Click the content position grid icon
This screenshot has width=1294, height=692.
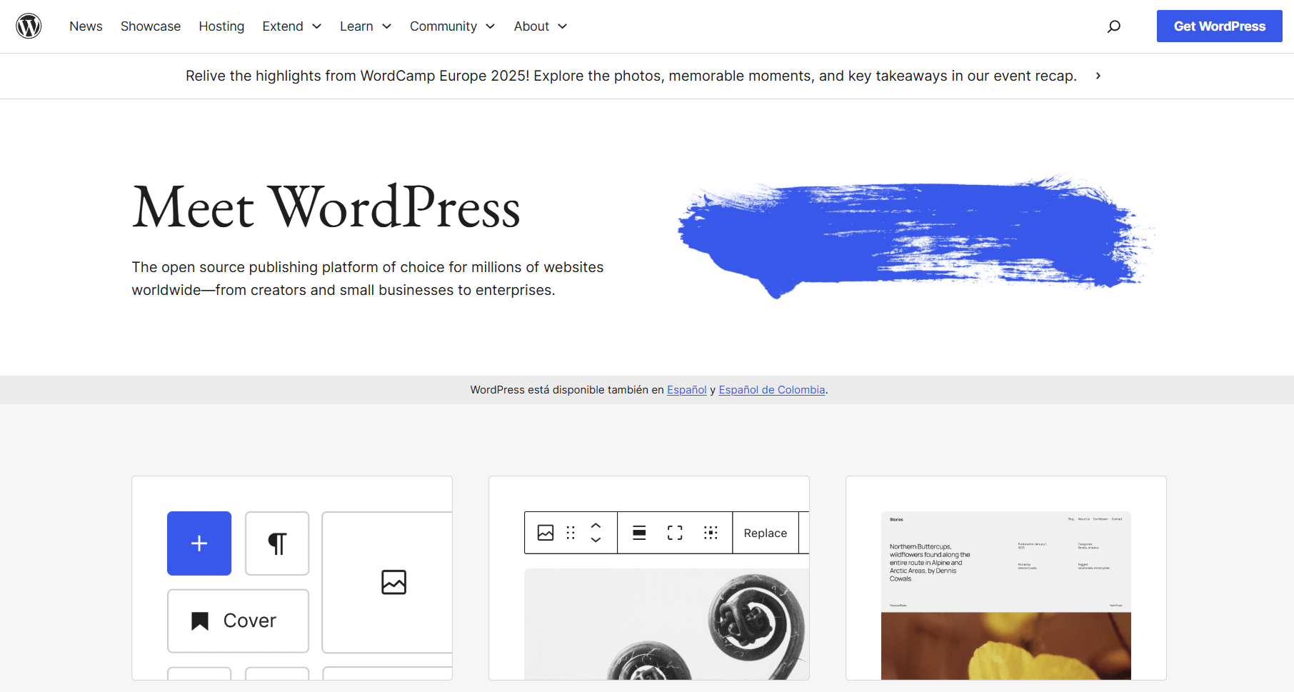711,533
